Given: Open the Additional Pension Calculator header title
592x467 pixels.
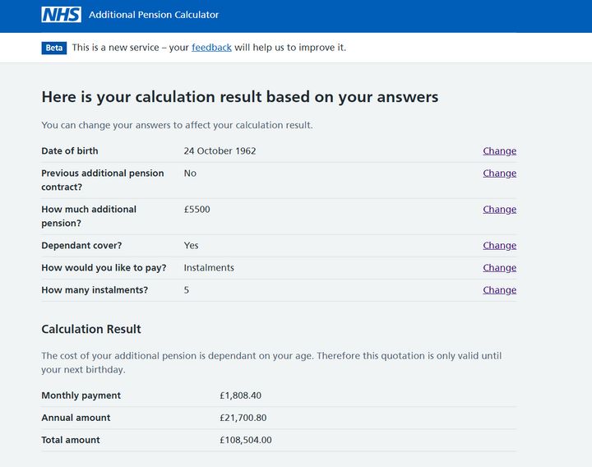Looking at the screenshot, I should coord(154,15).
